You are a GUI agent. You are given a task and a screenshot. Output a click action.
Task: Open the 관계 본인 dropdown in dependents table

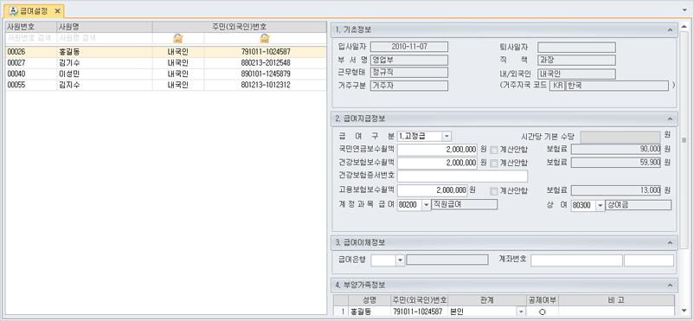tap(521, 311)
